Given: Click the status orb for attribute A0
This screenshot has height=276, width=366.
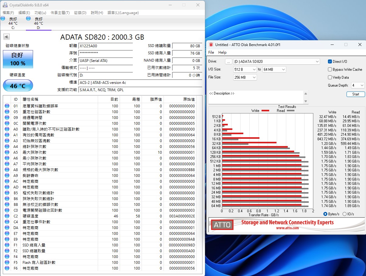Looking at the screenshot, I should tap(7, 129).
